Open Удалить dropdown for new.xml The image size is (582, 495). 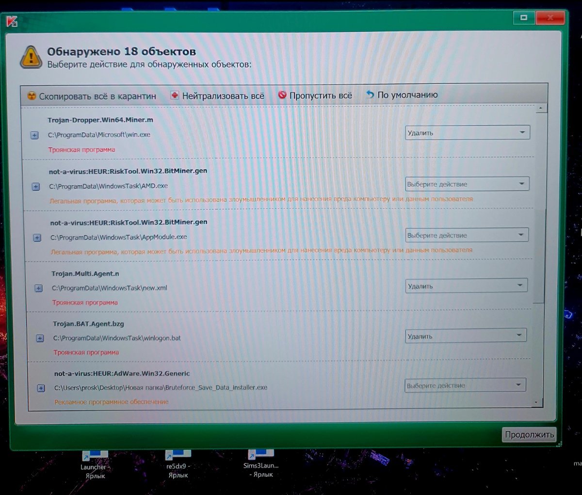[466, 286]
